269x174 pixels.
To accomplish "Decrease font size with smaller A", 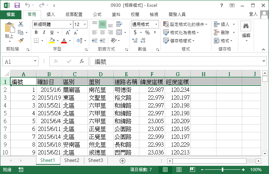I will [76, 32].
